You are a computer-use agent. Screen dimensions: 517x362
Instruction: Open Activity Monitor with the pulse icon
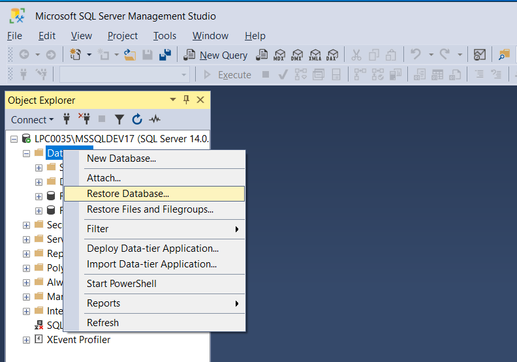155,119
